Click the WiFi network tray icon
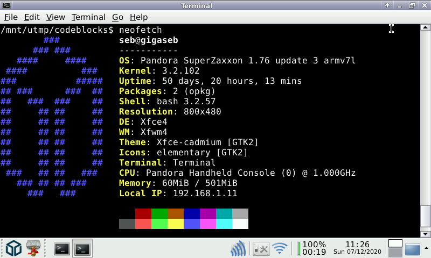Viewport: 431px width, 258px height. tap(280, 248)
